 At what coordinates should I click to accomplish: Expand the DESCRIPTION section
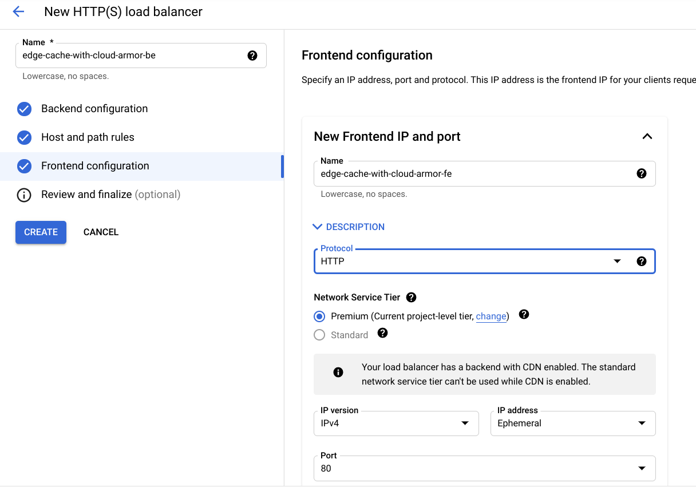tap(349, 227)
